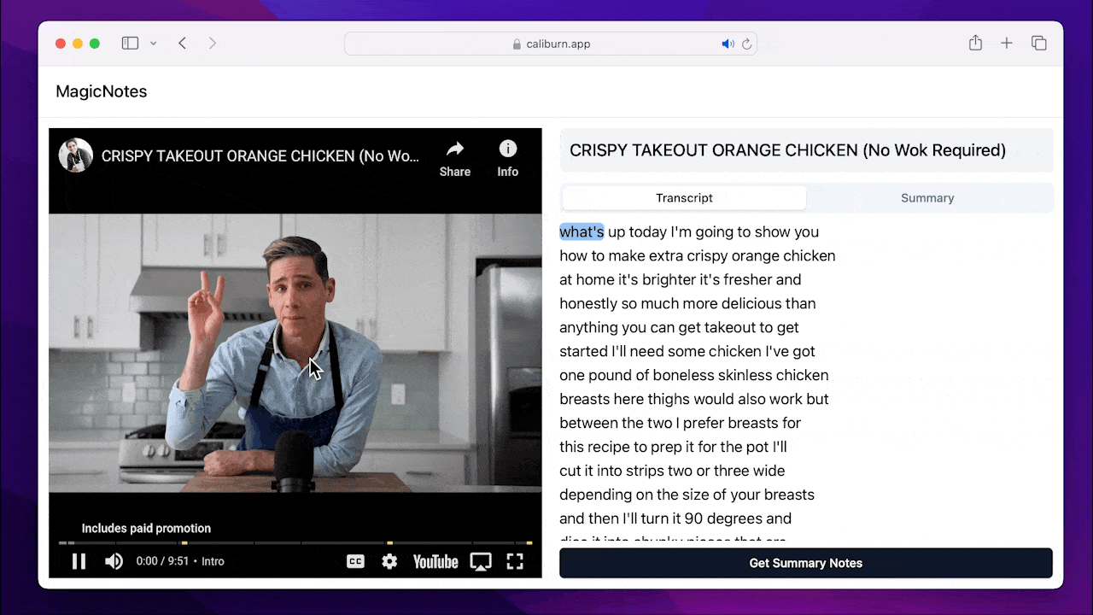Open the video Info icon
Image resolution: width=1093 pixels, height=615 pixels.
(508, 159)
